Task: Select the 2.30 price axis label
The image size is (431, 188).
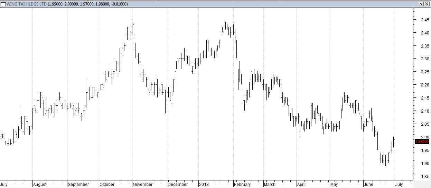Action: [425, 59]
